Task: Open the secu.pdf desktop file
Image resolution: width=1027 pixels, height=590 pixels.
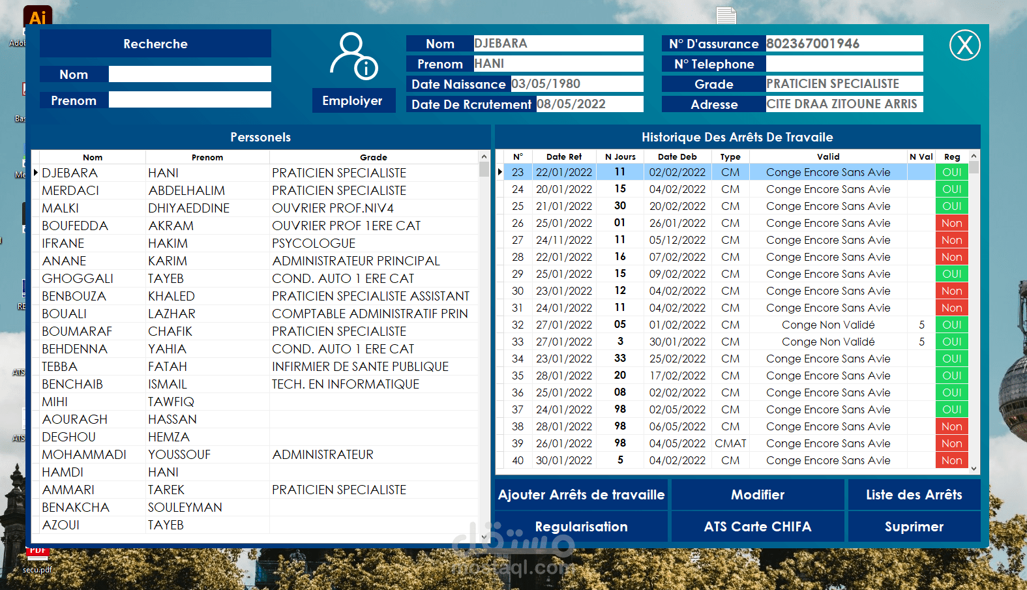Action: tap(37, 561)
